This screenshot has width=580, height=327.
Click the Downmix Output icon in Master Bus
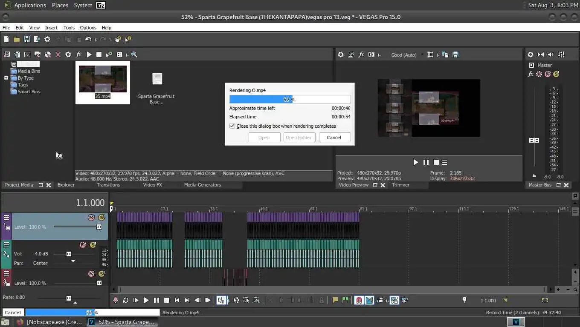pyautogui.click(x=541, y=54)
